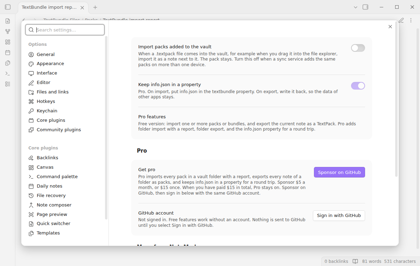
Task: Maximize the Obsidian window
Action: 397,7
